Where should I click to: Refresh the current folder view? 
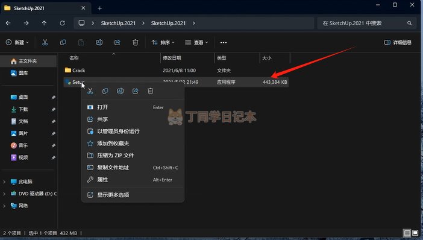tap(62, 24)
